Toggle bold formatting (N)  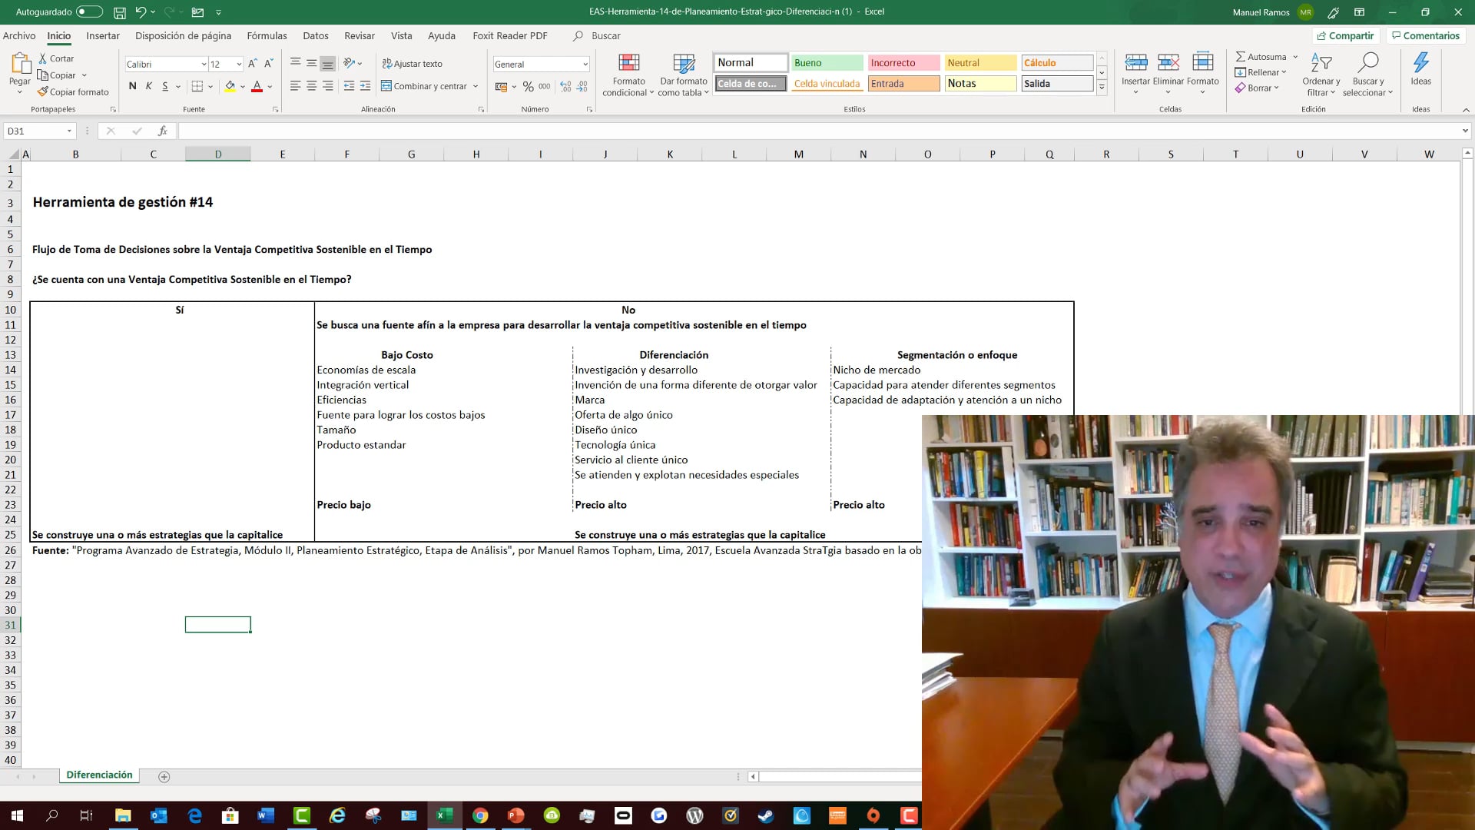point(132,86)
